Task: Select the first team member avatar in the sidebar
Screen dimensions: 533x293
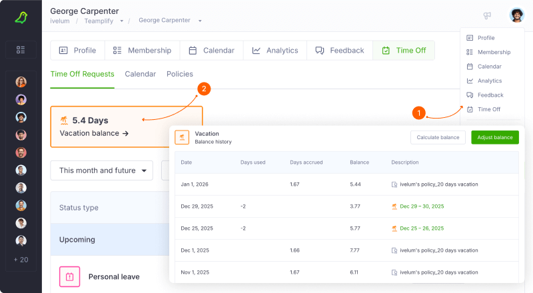Action: click(x=21, y=82)
